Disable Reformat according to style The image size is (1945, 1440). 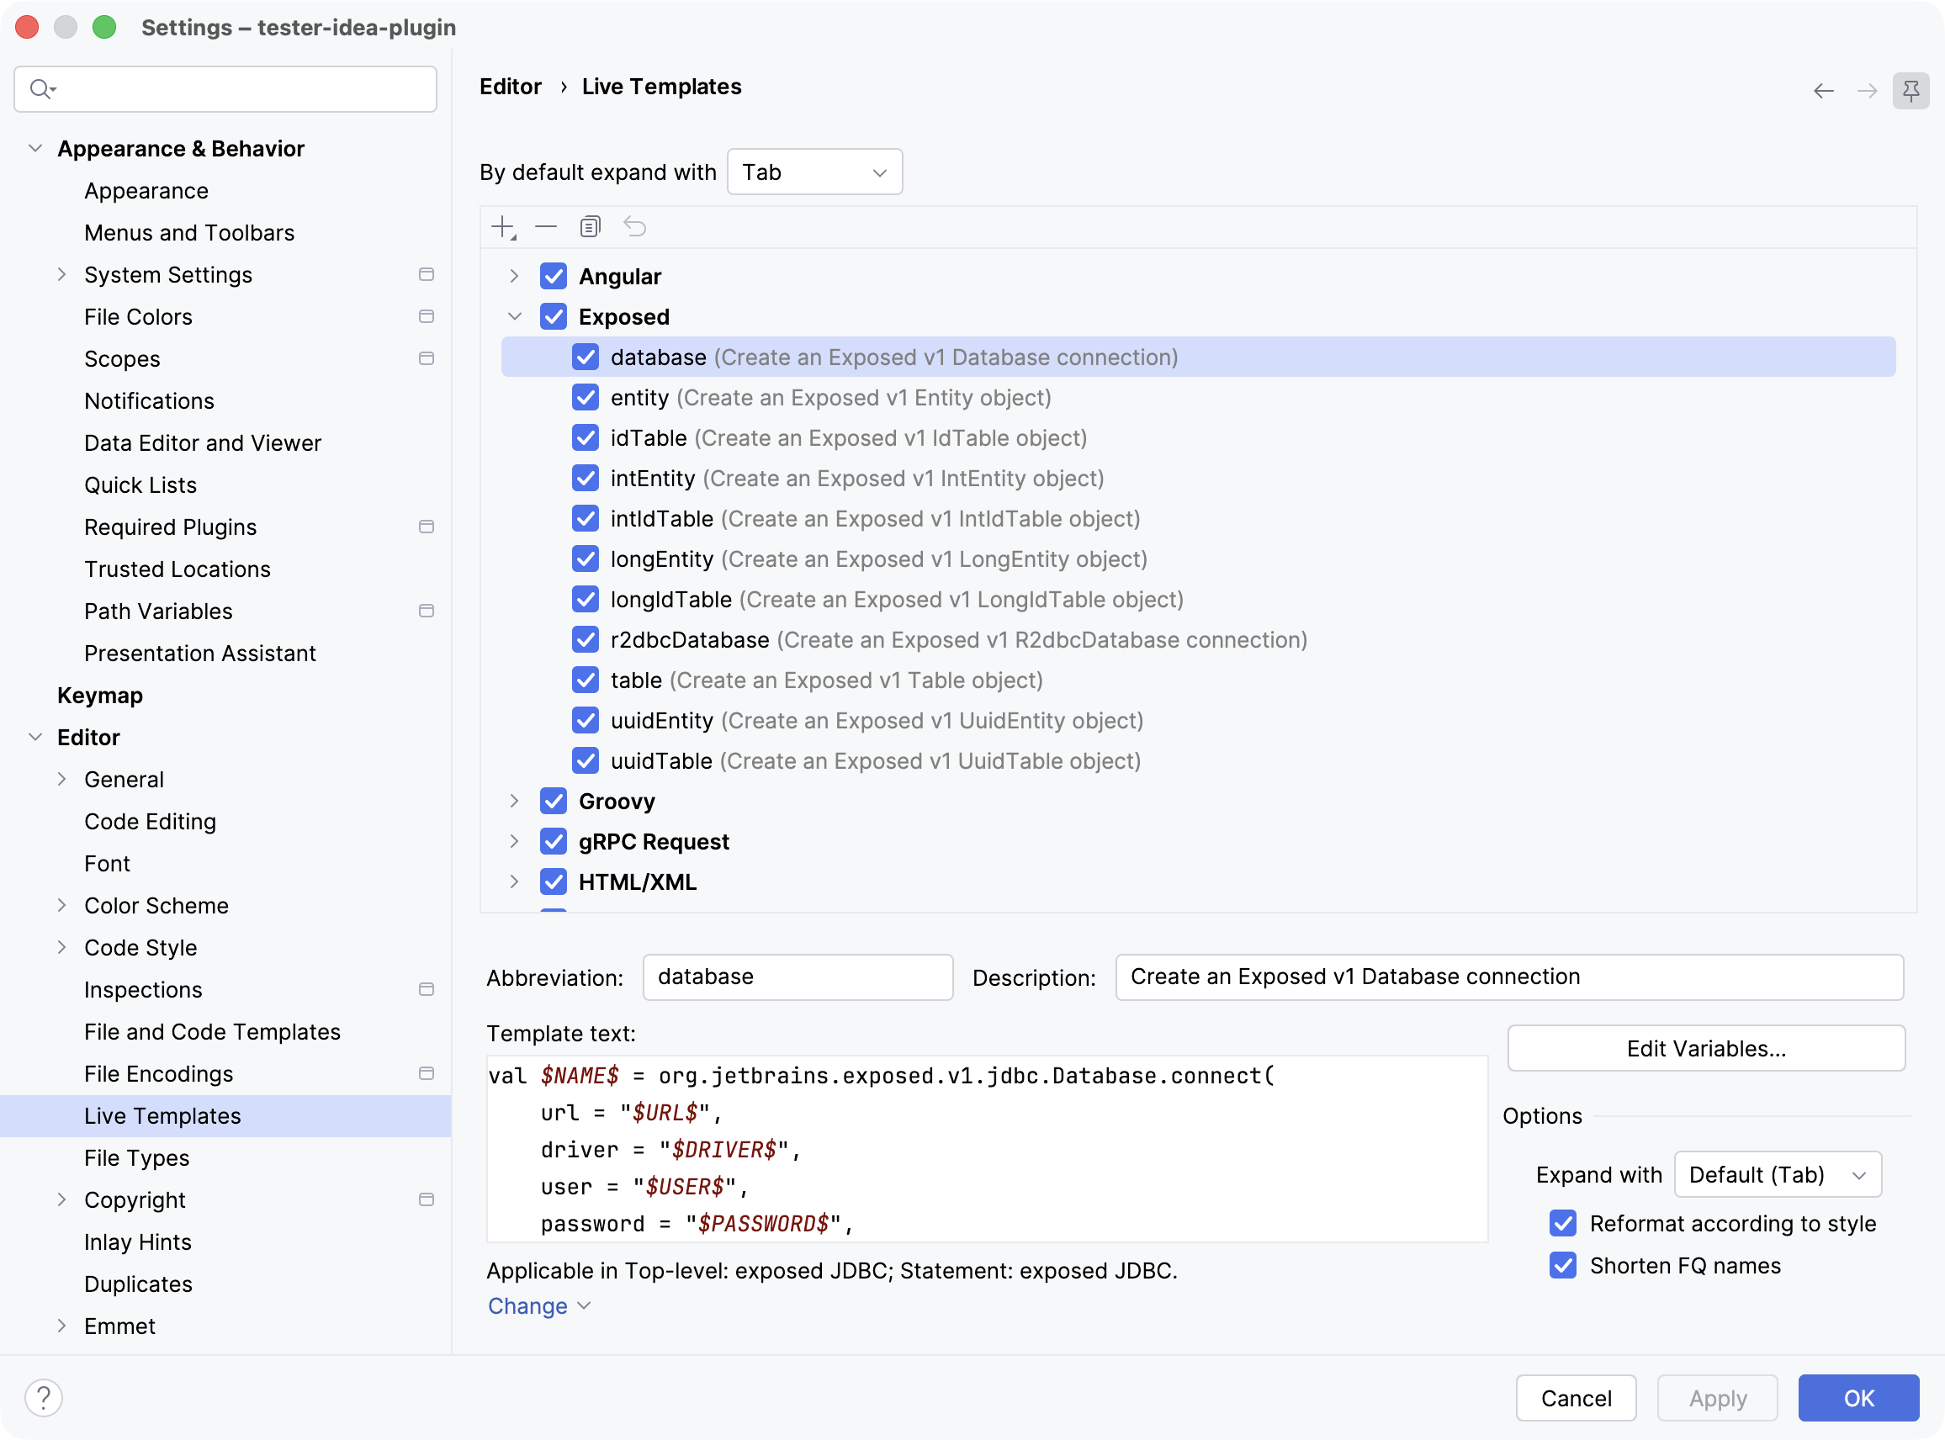(1563, 1224)
